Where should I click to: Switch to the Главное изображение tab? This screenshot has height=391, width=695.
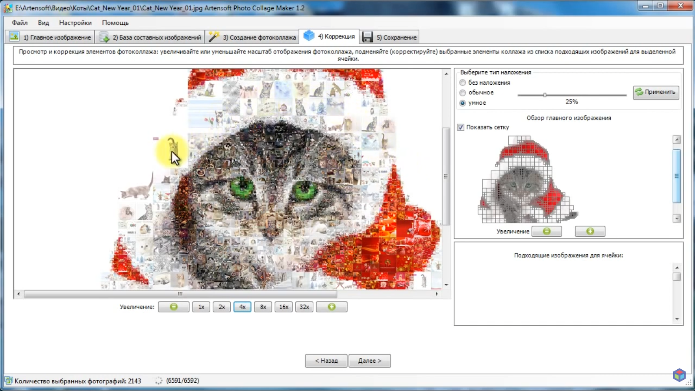(x=50, y=37)
